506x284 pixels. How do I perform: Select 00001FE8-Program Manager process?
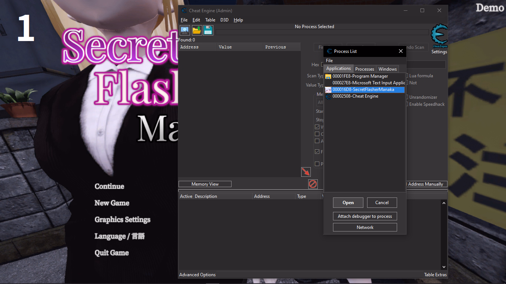(365, 76)
